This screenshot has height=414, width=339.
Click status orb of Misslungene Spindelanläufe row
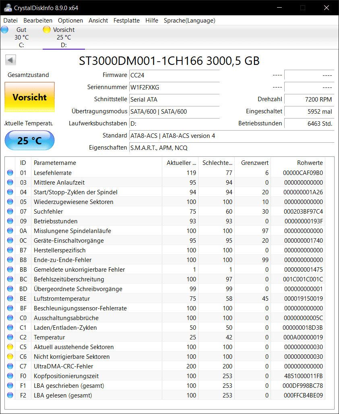pyautogui.click(x=10, y=231)
